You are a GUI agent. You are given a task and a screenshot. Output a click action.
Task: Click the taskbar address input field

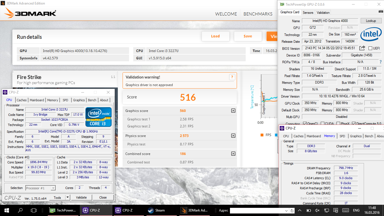257,211
